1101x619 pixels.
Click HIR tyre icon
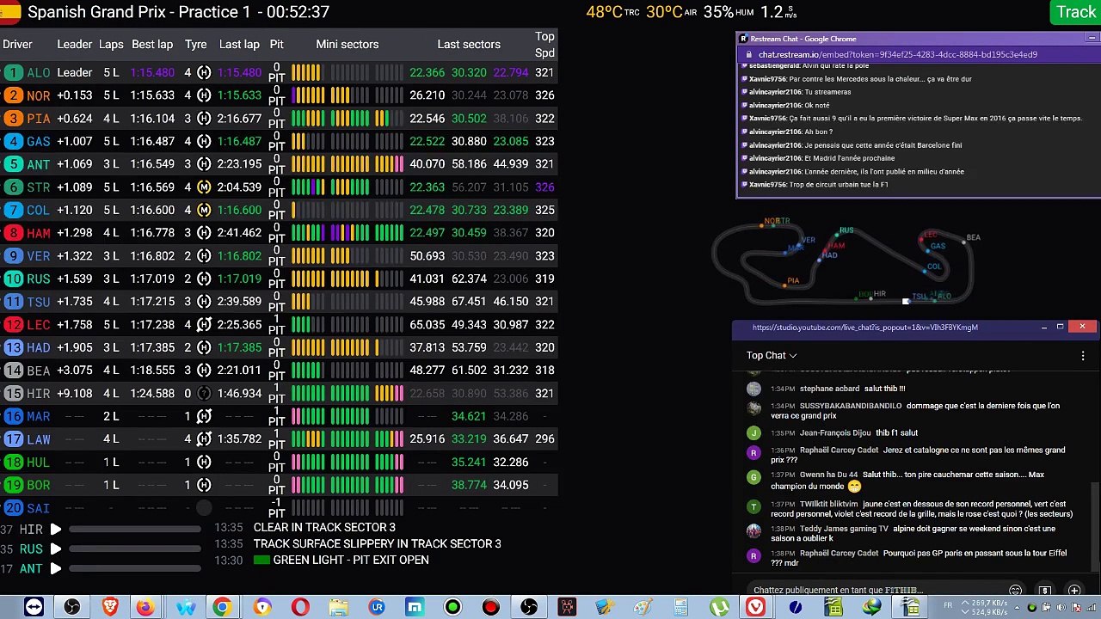204,393
